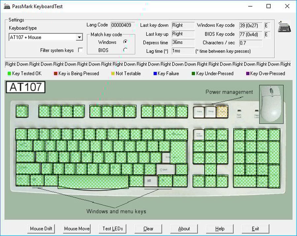Click the Power management label

click(x=229, y=92)
